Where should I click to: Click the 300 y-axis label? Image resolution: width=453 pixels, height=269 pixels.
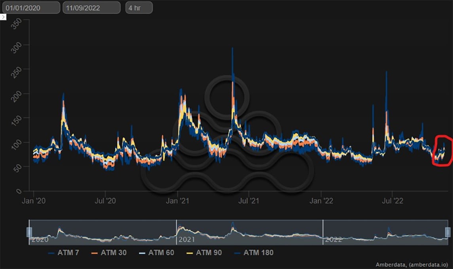coord(16,47)
